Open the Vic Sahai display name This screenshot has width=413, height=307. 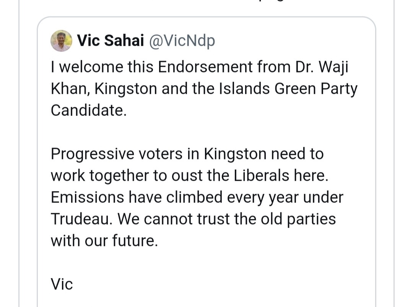pos(111,40)
